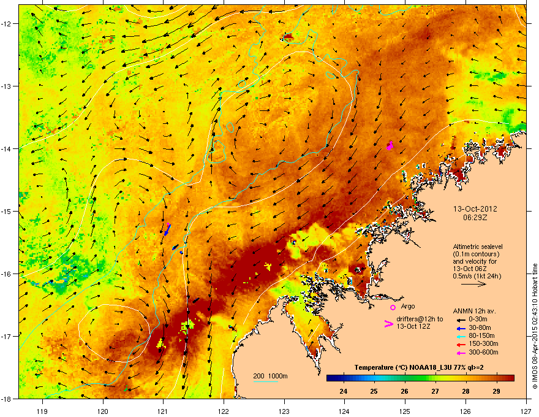This screenshot has height=417, width=539.
Task: Click the magenta Argo circle marker in legend
Action: point(393,307)
